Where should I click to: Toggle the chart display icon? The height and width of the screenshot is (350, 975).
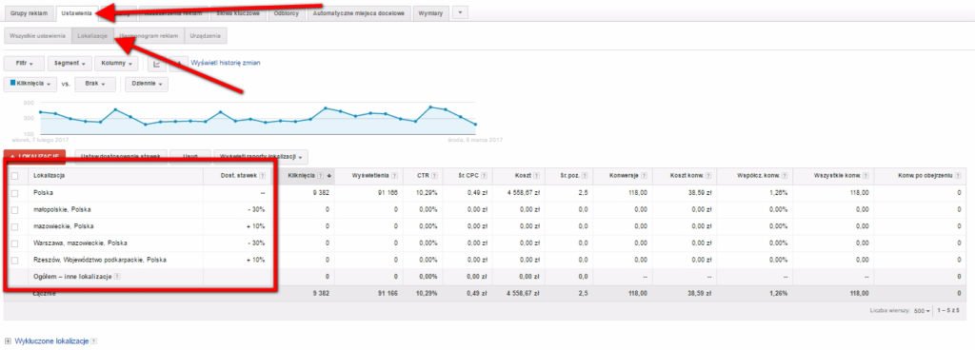point(156,64)
